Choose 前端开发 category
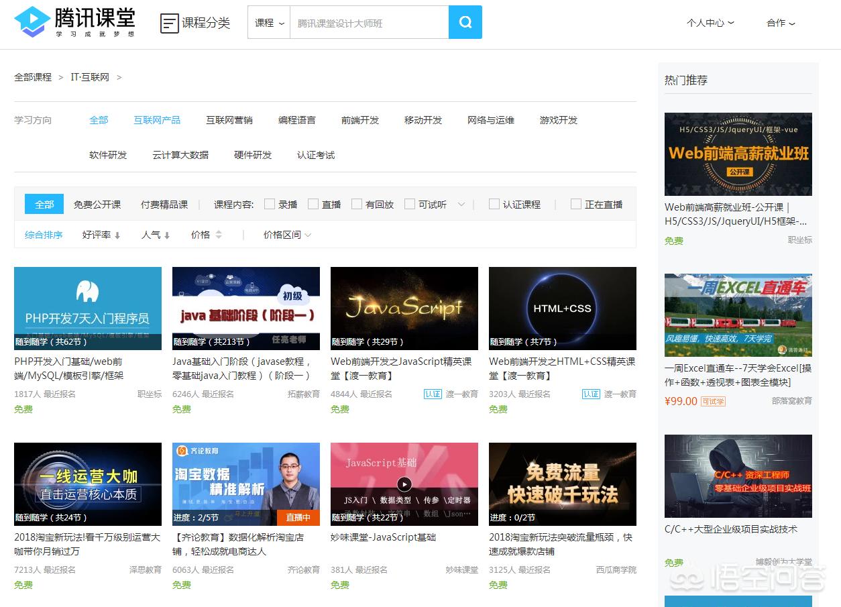Viewport: 841px width, 607px height. (x=360, y=120)
